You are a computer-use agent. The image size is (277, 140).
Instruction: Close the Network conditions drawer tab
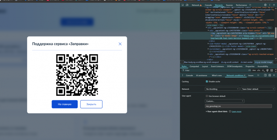(x=245, y=75)
